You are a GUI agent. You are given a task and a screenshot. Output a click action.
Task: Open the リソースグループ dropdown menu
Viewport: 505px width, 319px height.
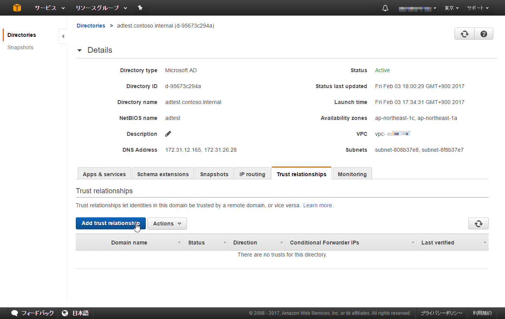click(101, 8)
